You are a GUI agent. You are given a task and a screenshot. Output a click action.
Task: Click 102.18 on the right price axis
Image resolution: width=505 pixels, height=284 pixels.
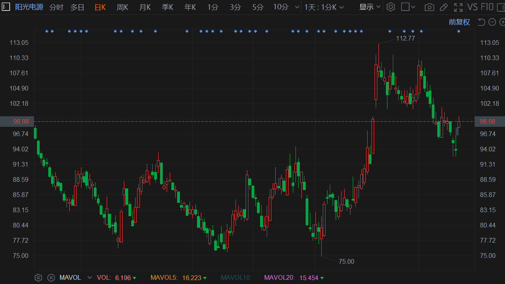[490, 103]
